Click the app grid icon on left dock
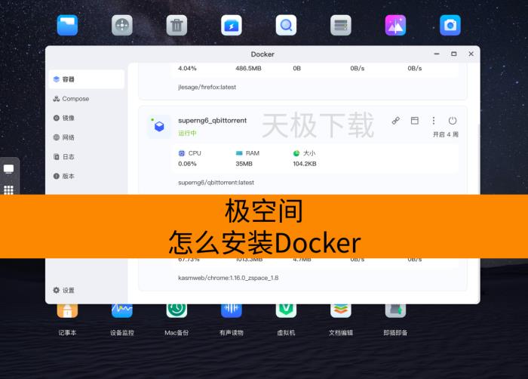The width and height of the screenshot is (528, 379). click(x=9, y=190)
